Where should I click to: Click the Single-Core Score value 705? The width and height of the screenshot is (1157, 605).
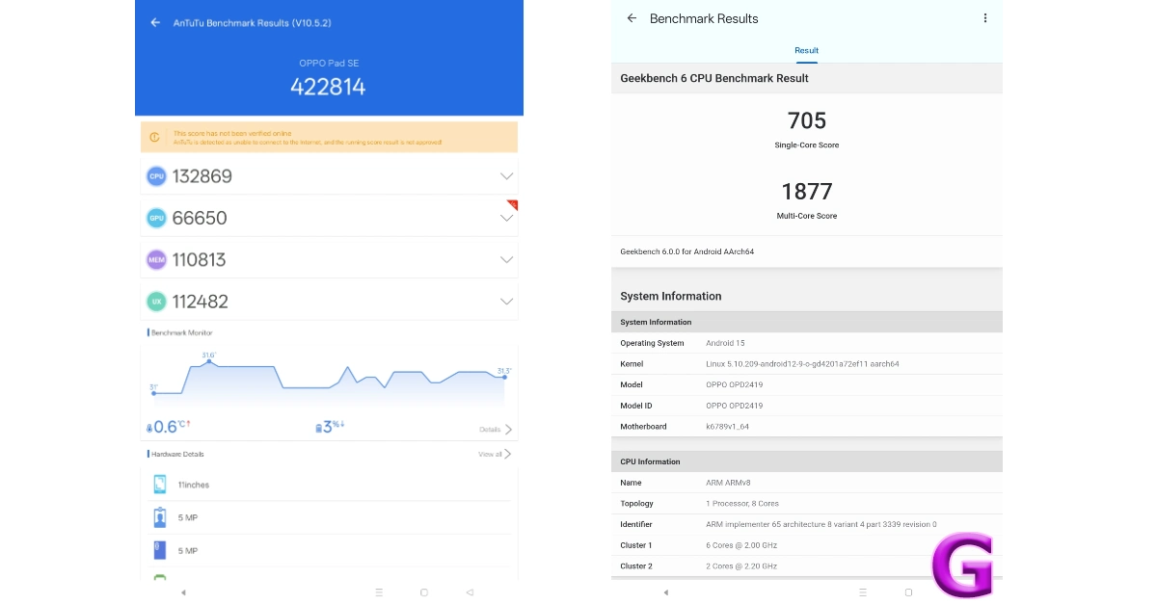(807, 120)
